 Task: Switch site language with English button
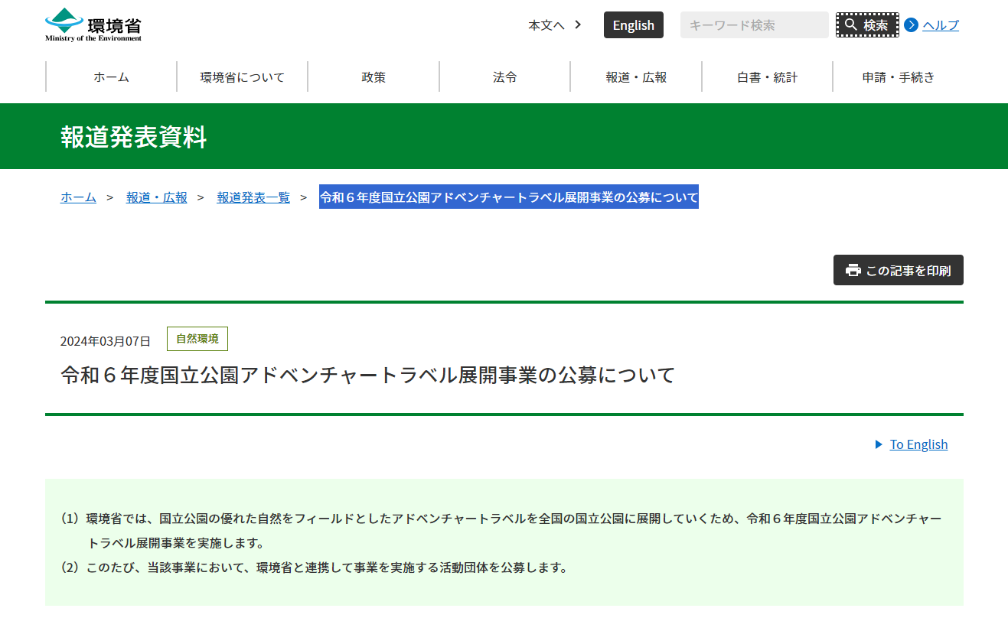(x=633, y=24)
